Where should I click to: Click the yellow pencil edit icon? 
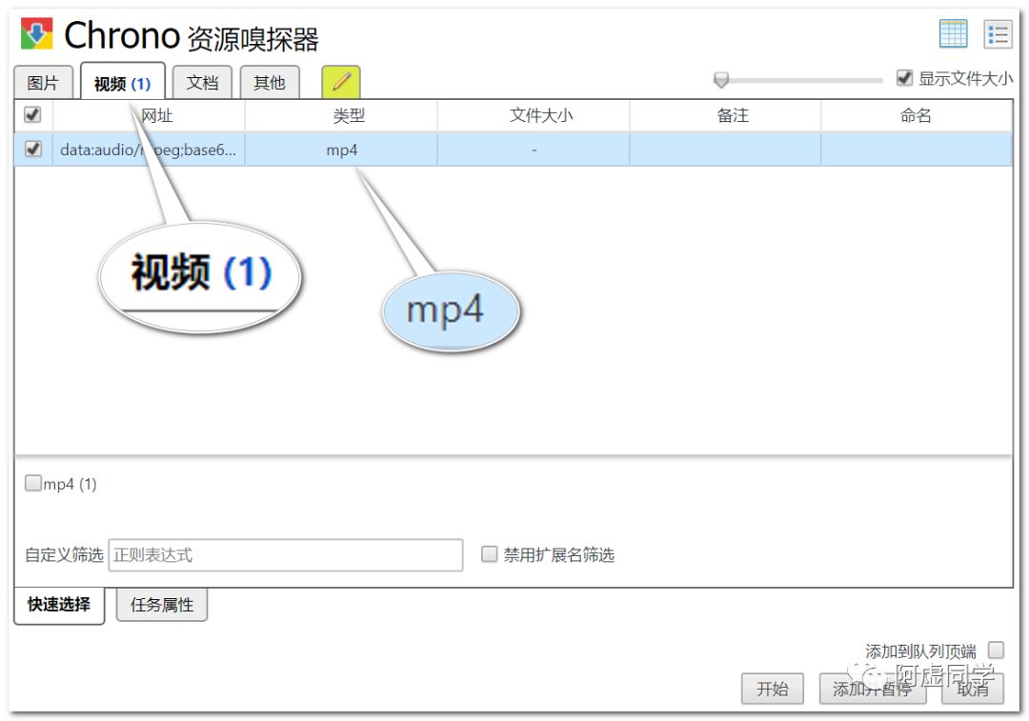tap(340, 83)
